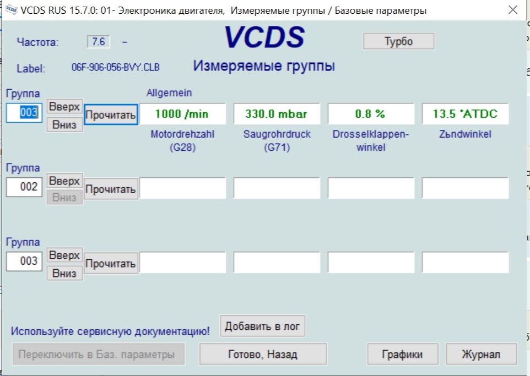Click the 13.5 °ATDC ignition angle field

coord(465,114)
